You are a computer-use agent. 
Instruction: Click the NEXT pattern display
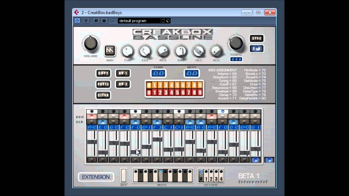[x=192, y=73]
